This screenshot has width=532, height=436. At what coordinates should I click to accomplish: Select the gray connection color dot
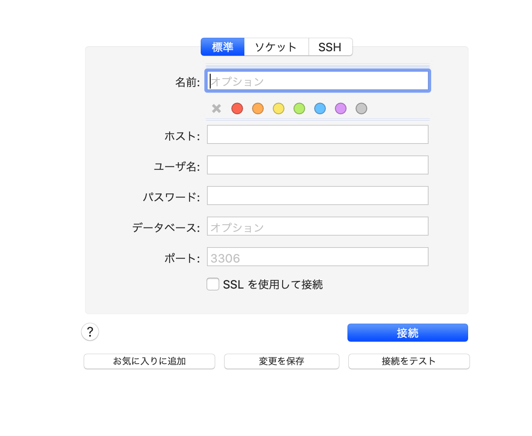[x=361, y=108]
